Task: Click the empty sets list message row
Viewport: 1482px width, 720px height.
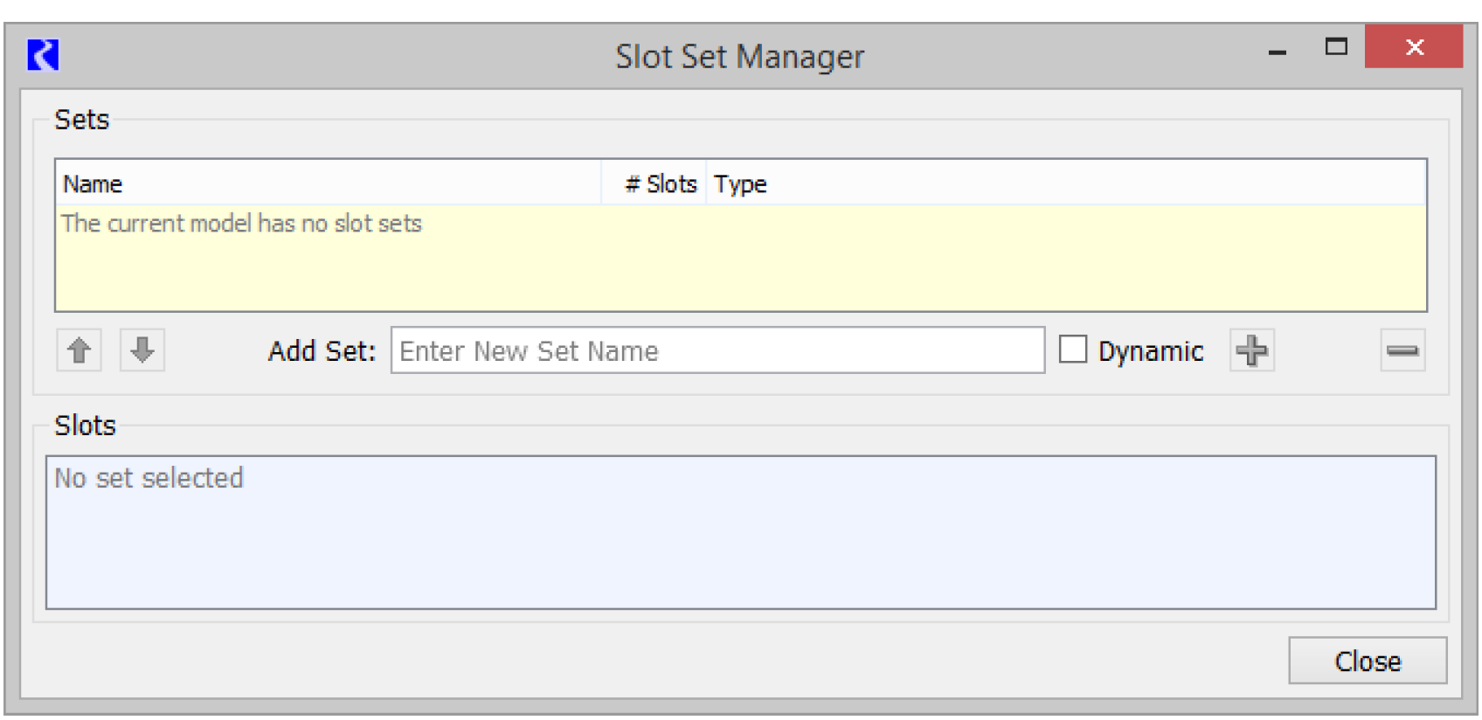Action: point(241,224)
